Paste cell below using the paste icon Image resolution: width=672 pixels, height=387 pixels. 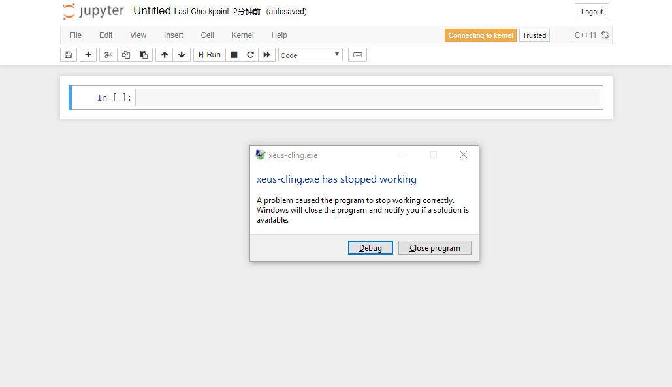[x=143, y=54]
